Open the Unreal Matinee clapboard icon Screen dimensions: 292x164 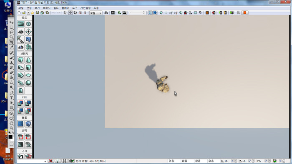125,12
